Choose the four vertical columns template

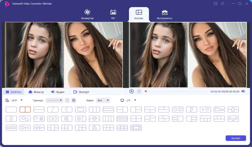pos(108,119)
